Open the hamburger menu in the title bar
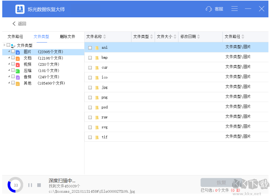Viewport: 270px width, 196px height. pyautogui.click(x=234, y=9)
